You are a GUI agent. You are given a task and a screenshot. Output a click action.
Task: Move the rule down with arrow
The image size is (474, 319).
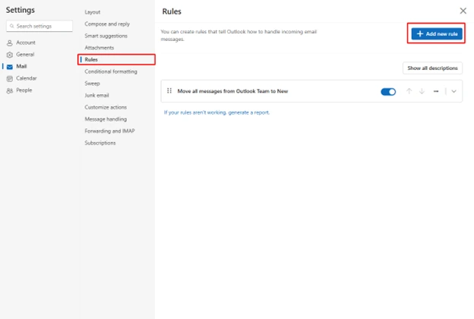click(422, 91)
